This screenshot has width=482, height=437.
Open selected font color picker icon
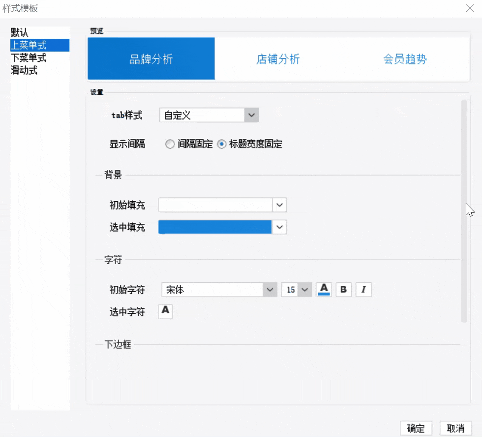click(165, 311)
